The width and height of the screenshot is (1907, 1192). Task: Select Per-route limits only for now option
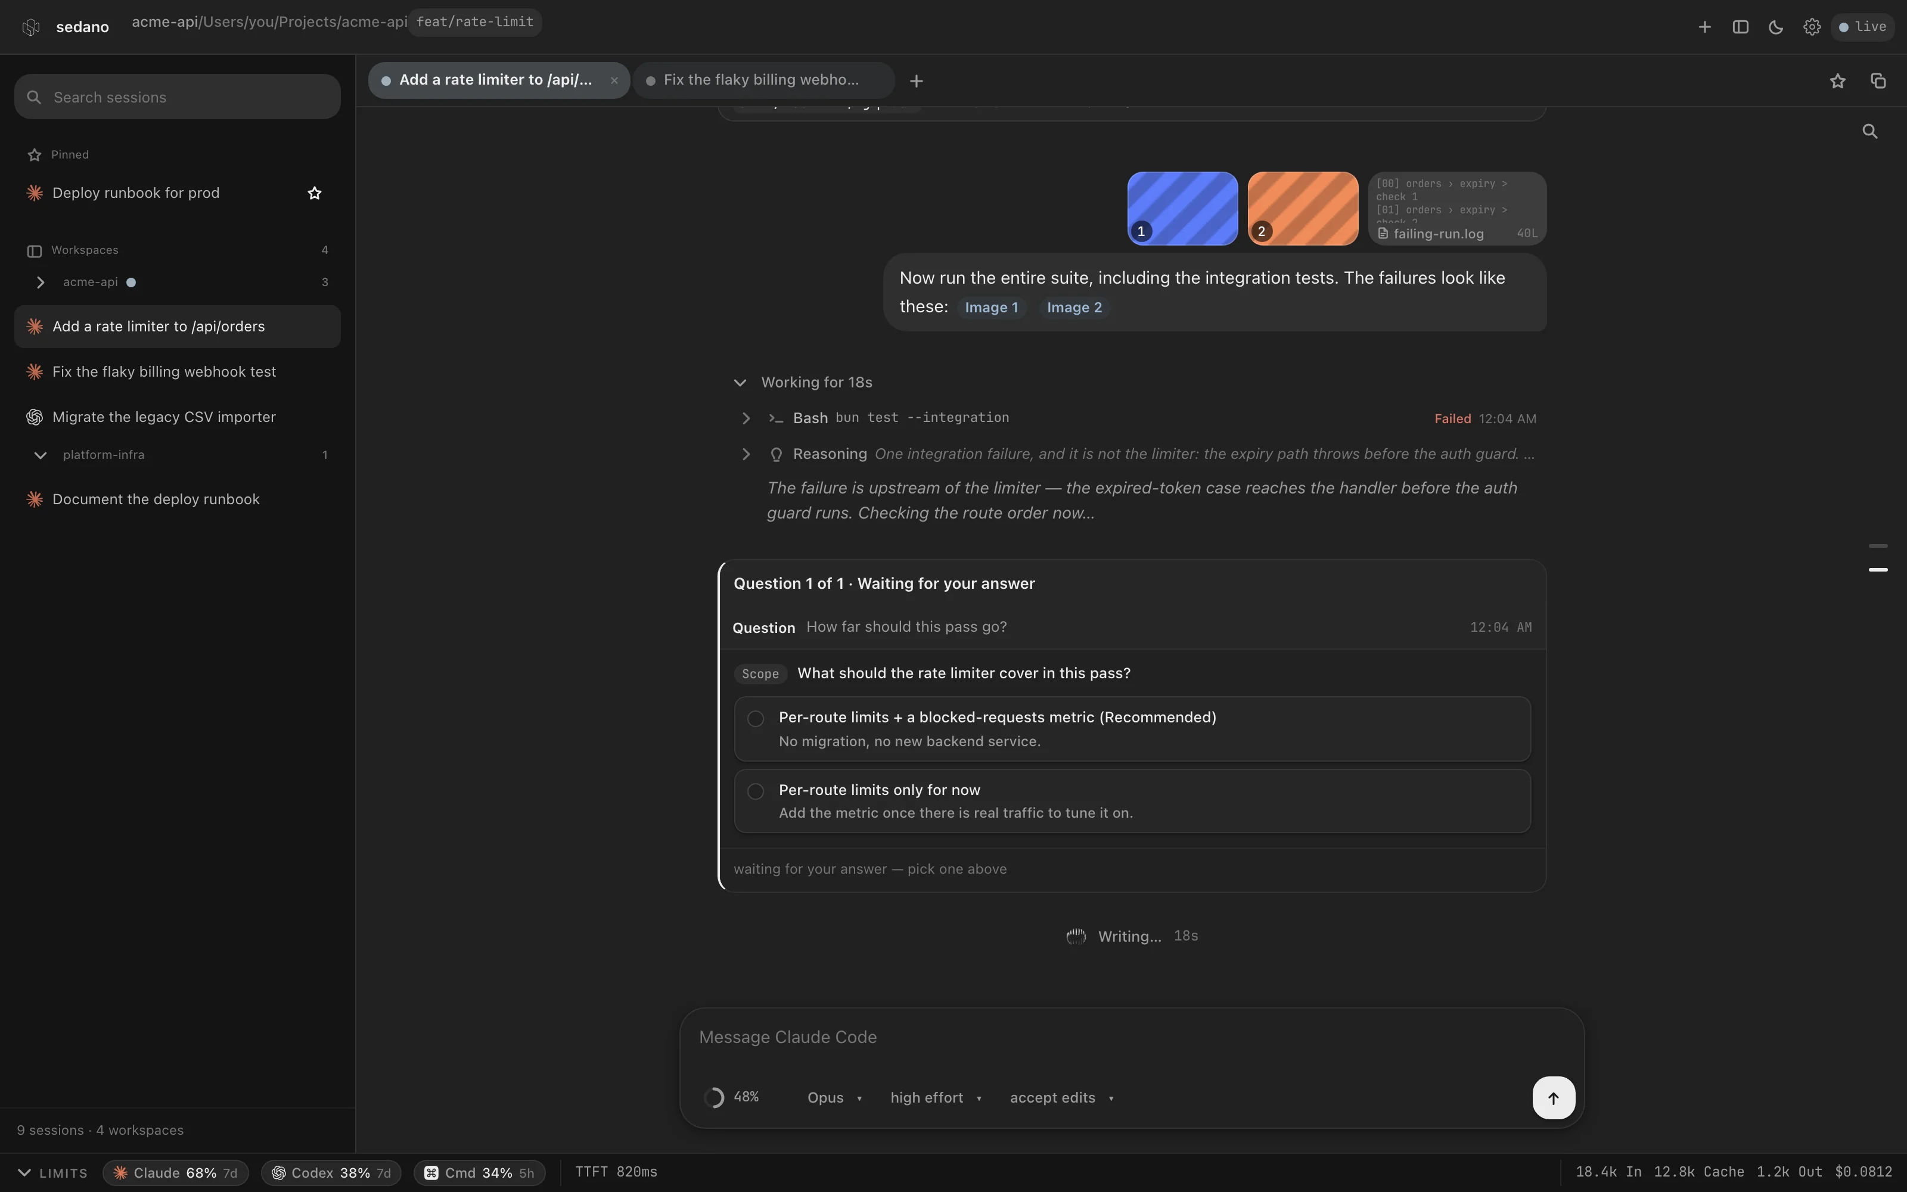(1132, 801)
